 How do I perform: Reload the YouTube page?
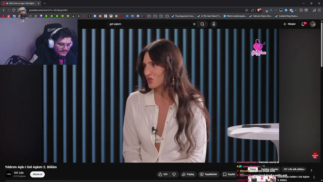tap(14, 10)
